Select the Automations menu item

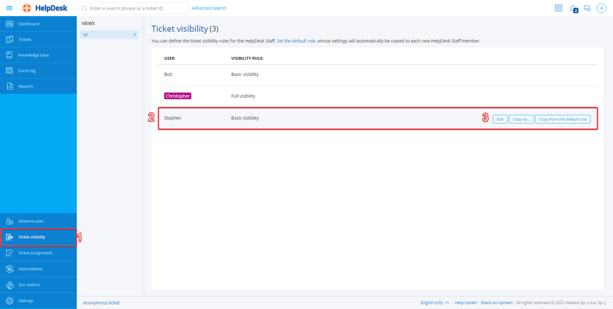30,269
